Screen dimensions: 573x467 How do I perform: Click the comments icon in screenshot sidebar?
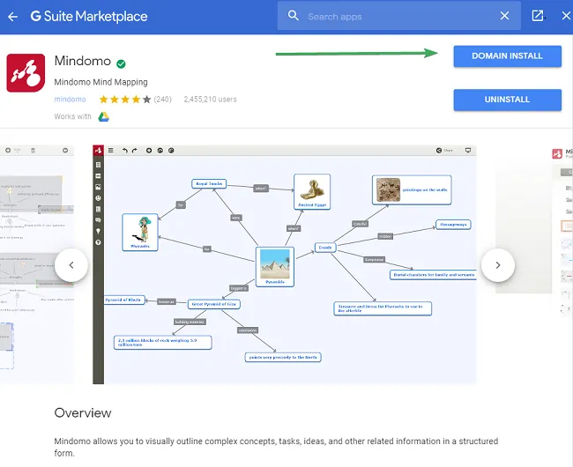(98, 220)
